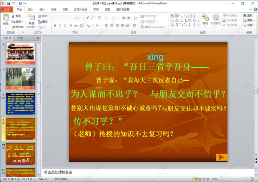Expand shapes gallery More arrow
The width and height of the screenshot is (258, 182).
coord(199,25)
